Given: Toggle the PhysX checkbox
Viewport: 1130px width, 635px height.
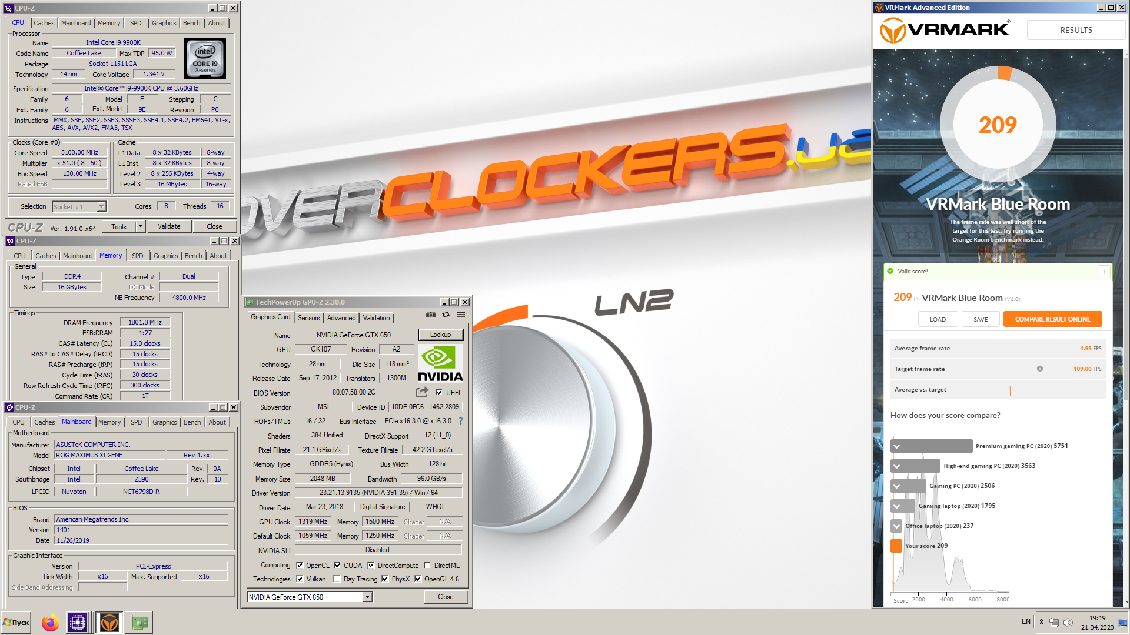Looking at the screenshot, I should click(x=385, y=579).
